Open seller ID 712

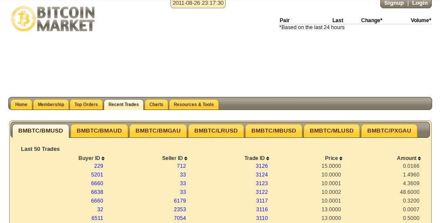click(x=181, y=166)
